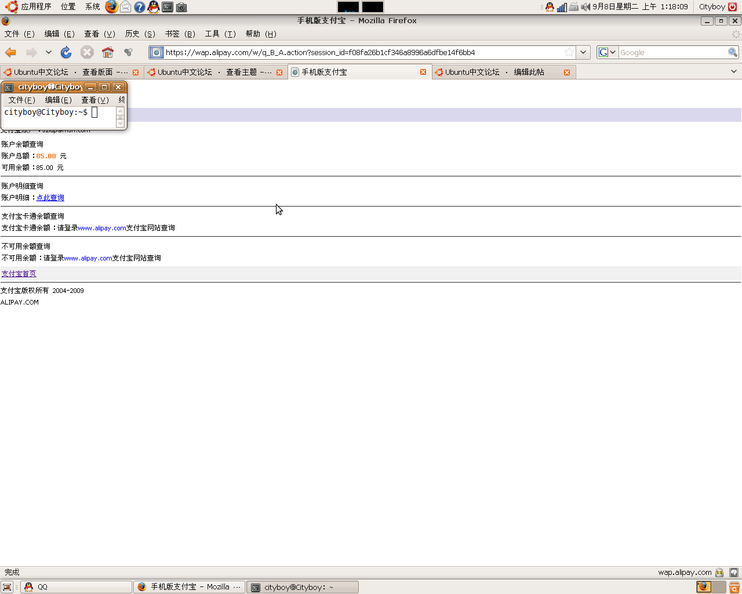Click the 点此查询 account details link
The height and width of the screenshot is (594, 742).
50,198
